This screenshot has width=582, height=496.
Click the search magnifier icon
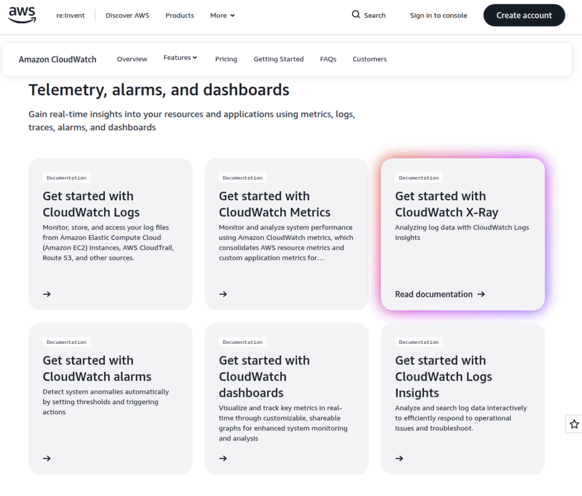click(x=356, y=15)
